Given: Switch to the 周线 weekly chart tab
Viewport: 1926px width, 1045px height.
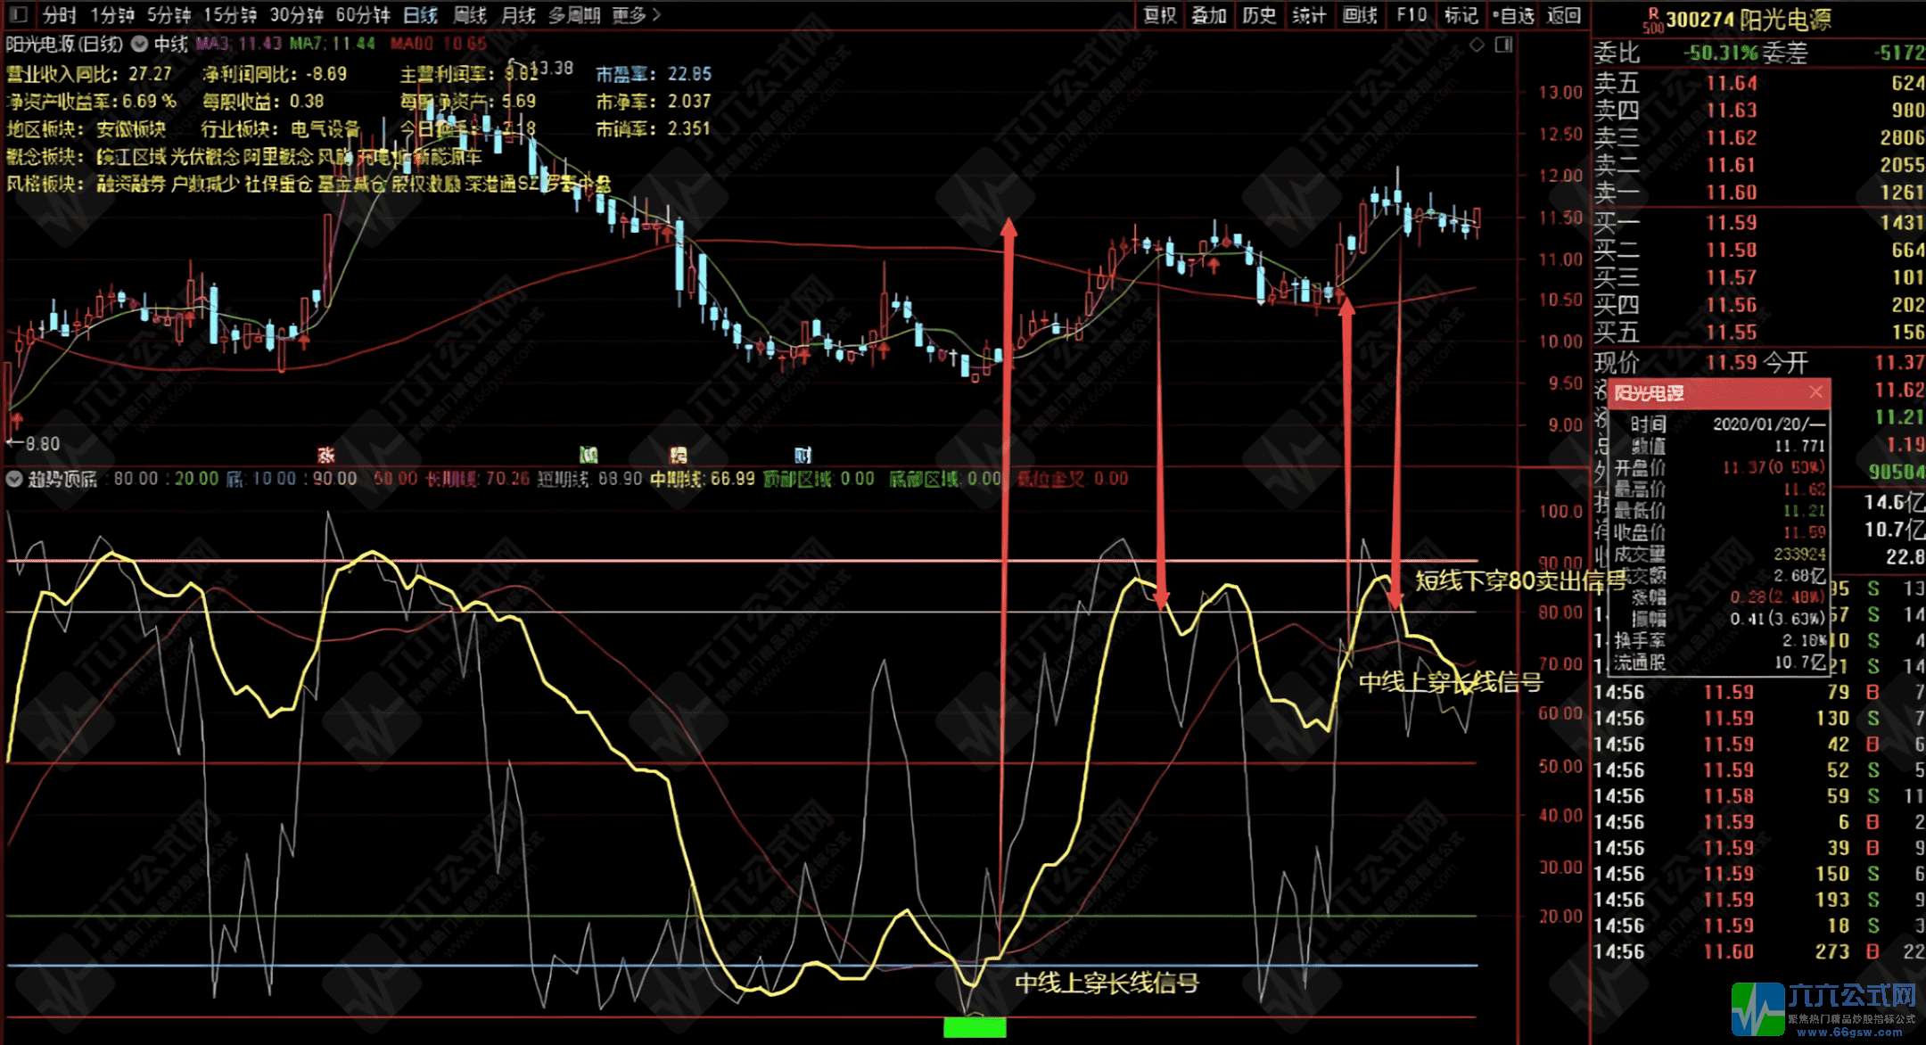Looking at the screenshot, I should [x=470, y=15].
